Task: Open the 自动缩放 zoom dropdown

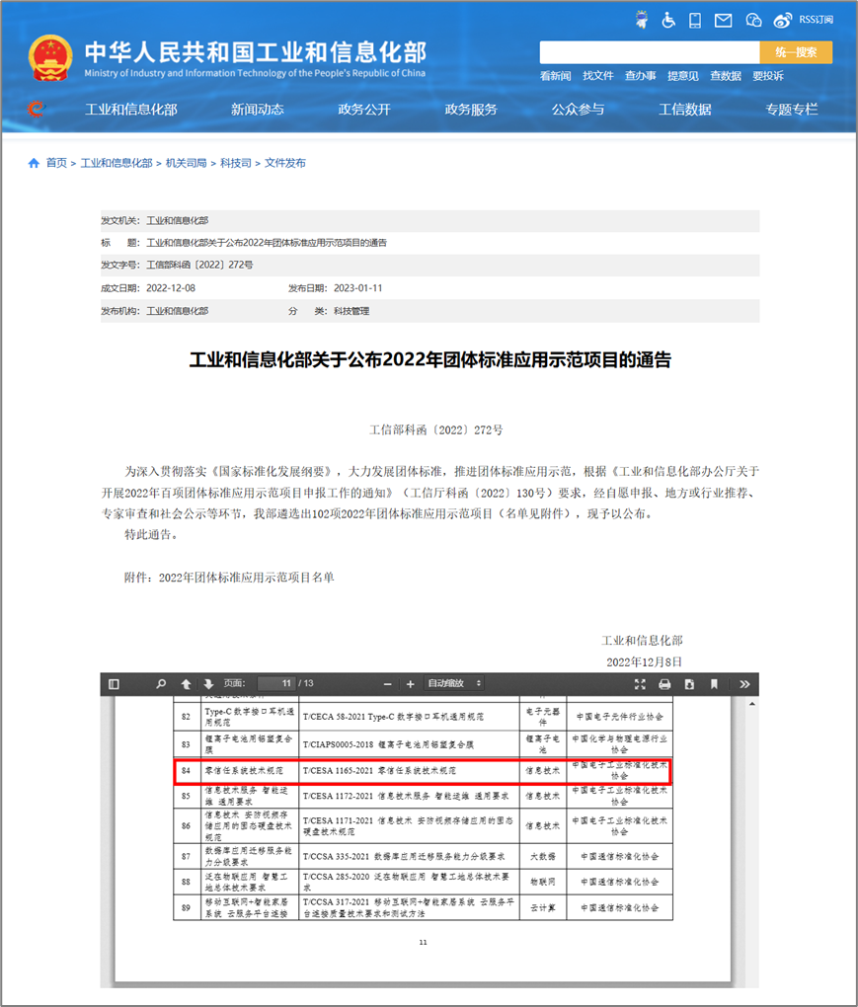Action: [454, 683]
